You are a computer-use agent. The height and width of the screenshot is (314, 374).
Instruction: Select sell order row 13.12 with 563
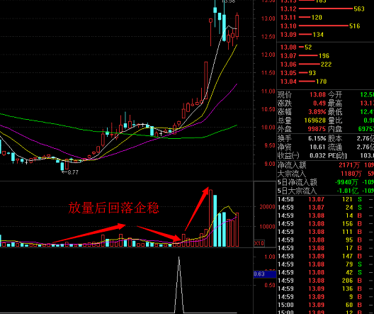[x=322, y=9]
